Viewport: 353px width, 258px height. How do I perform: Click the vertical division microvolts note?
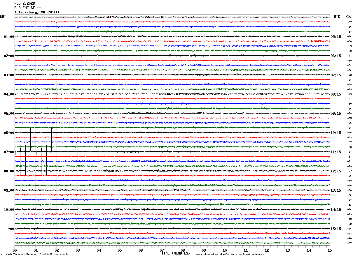click(37, 254)
